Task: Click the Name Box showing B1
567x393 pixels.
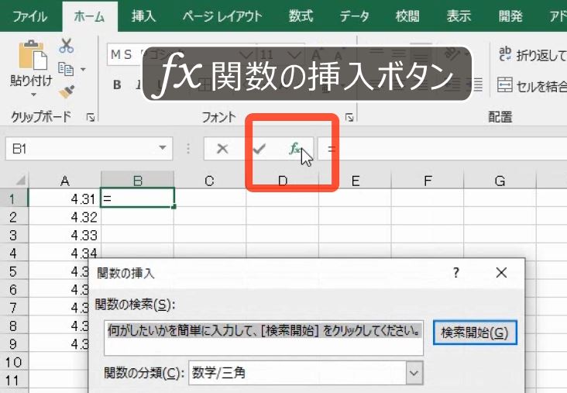Action: (89, 148)
